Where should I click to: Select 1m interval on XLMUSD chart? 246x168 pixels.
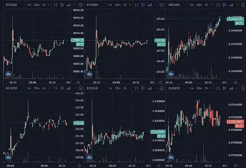coord(192,89)
